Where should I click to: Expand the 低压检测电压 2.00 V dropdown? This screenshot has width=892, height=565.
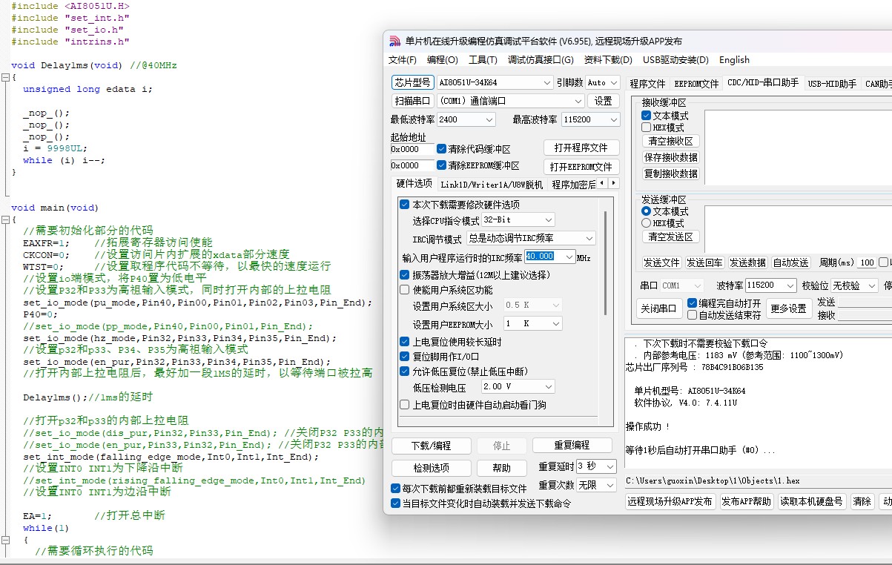548,386
